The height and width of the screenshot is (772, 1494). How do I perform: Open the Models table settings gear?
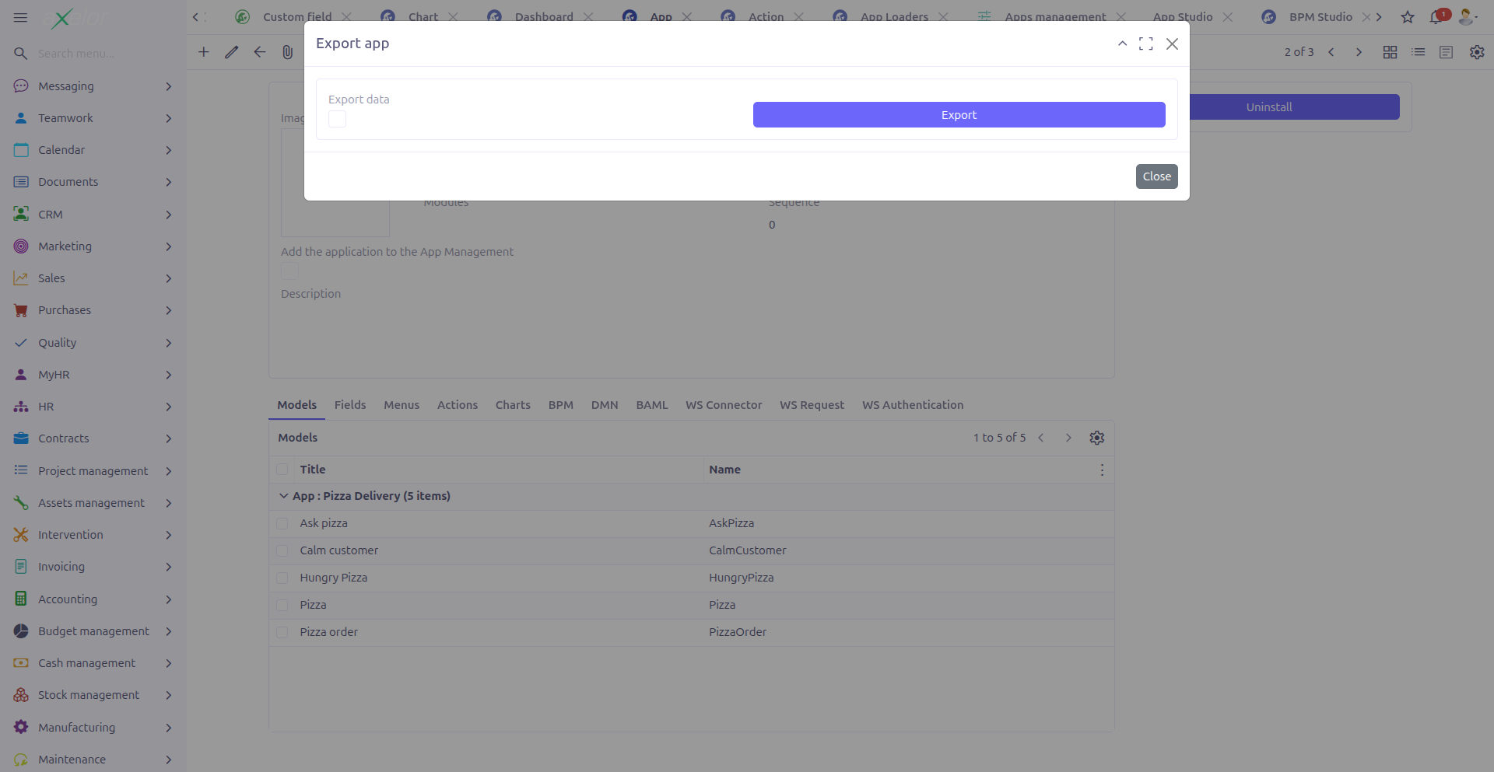1097,437
